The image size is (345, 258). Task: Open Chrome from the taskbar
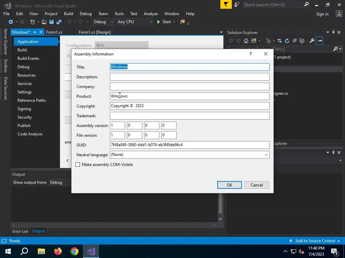pos(74,251)
